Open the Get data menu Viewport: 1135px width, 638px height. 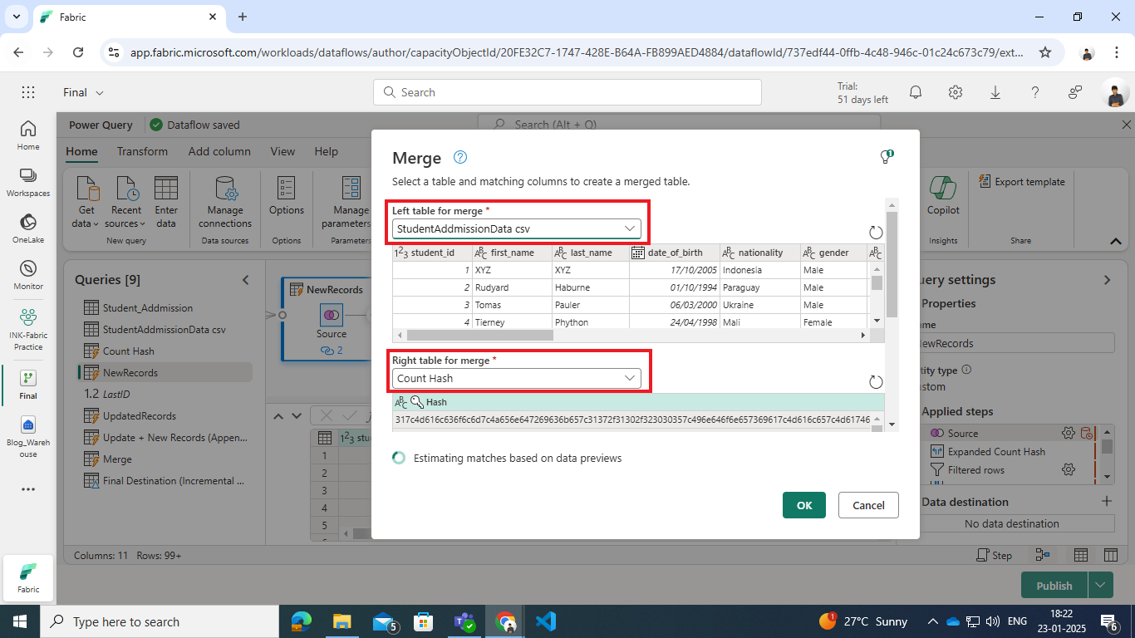(x=86, y=202)
